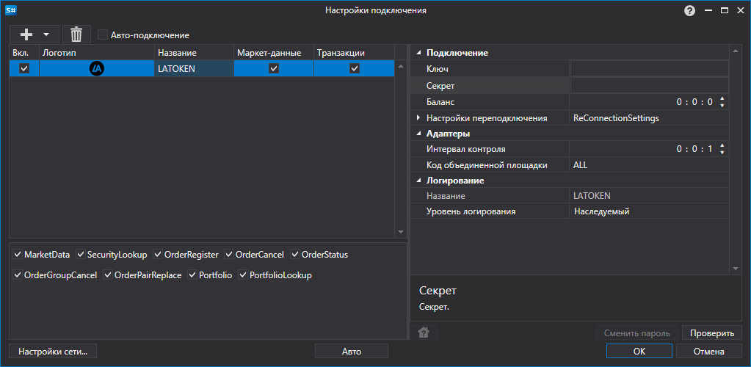
Task: Click the LATOKEN logo icon
Action: coord(97,68)
